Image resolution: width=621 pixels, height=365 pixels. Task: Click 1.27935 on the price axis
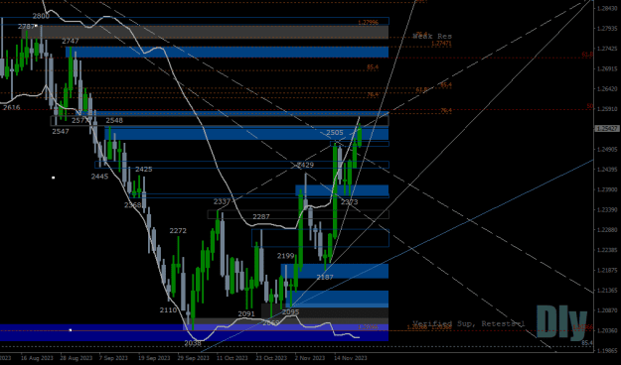[608, 29]
